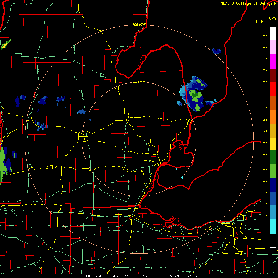This screenshot has width=278, height=278.
Task: Click legend value "62"
Action: [265, 46]
